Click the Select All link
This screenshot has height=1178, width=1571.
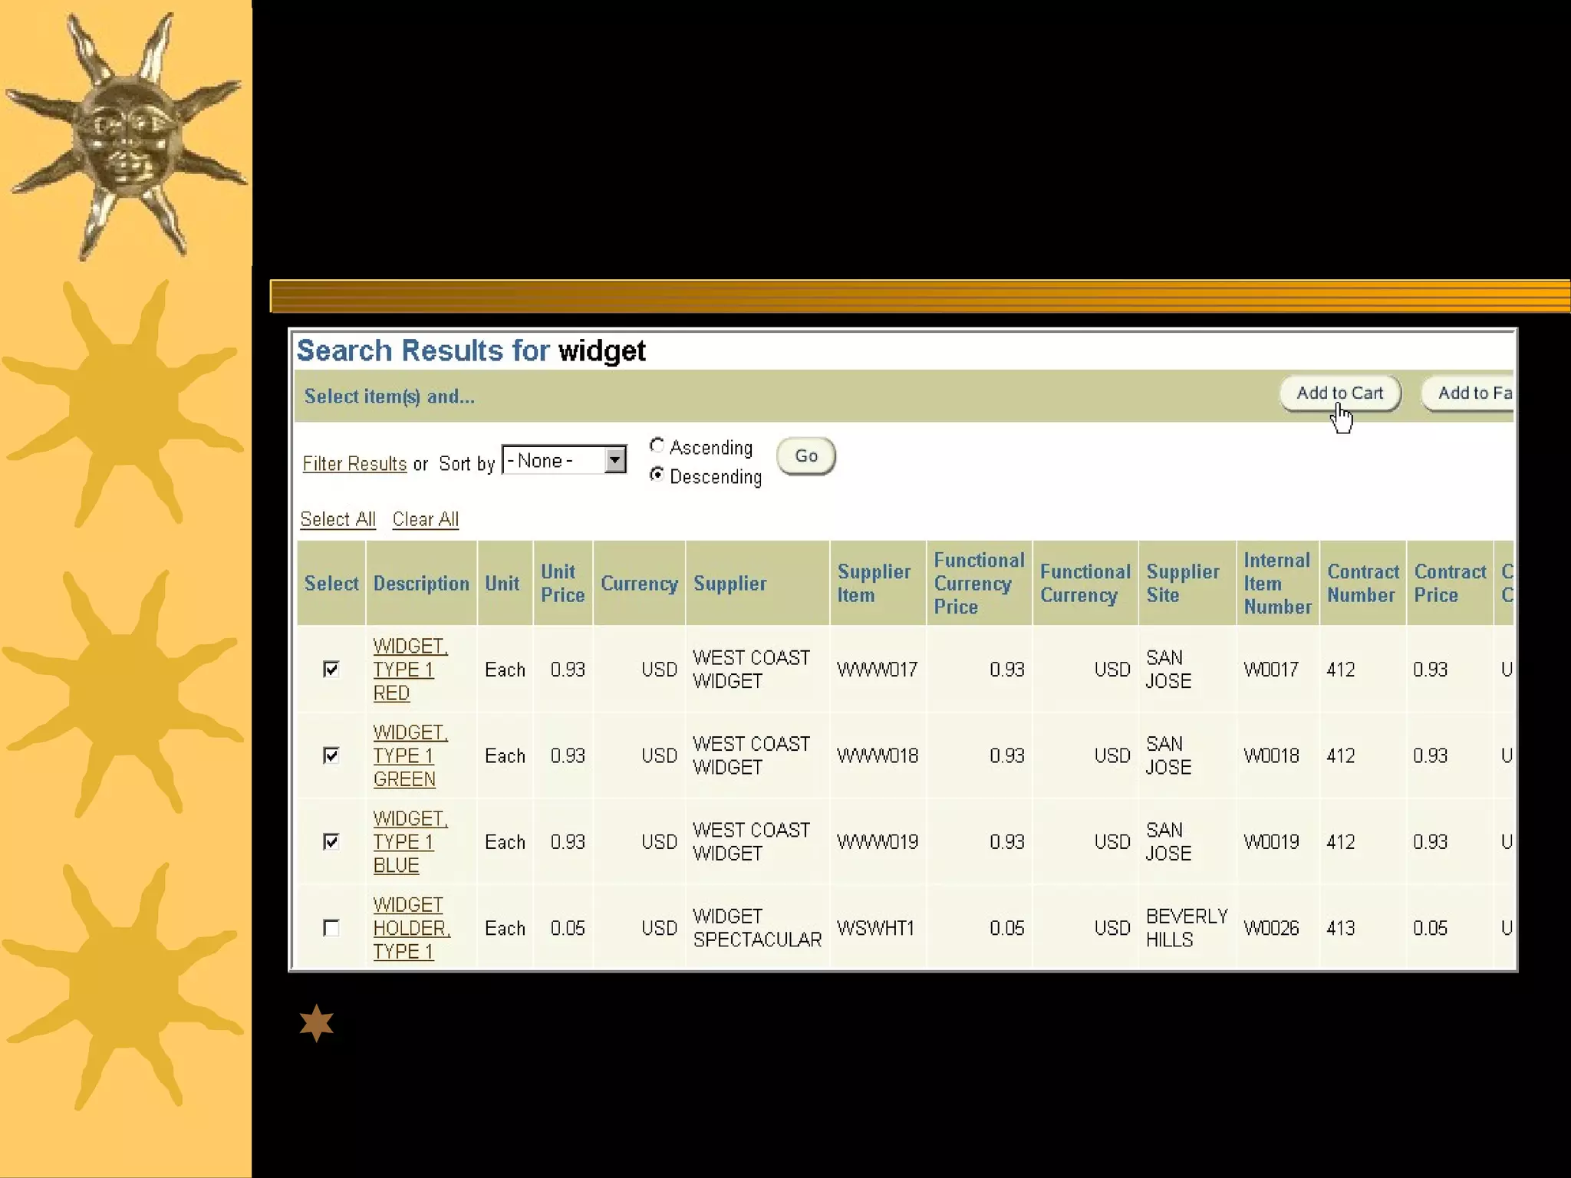pos(338,519)
